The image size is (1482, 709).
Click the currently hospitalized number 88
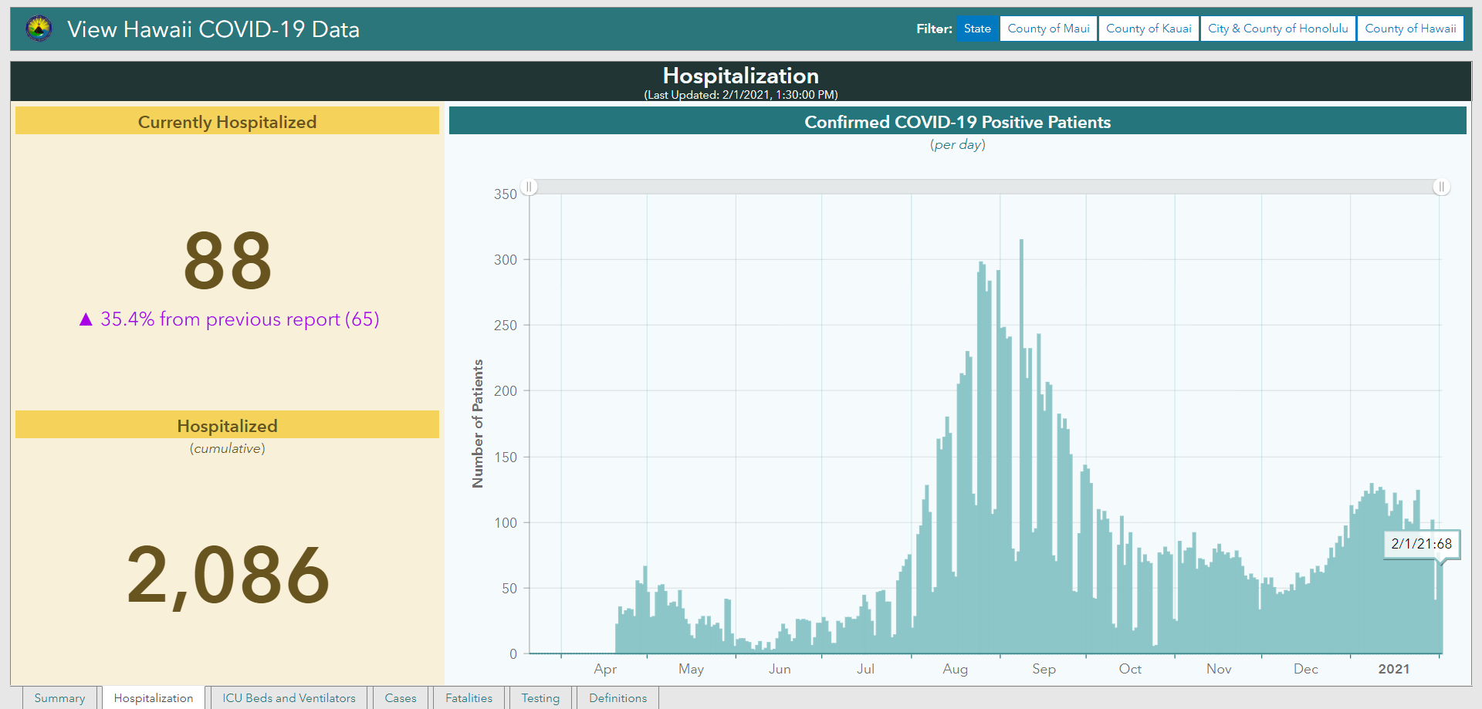228,261
